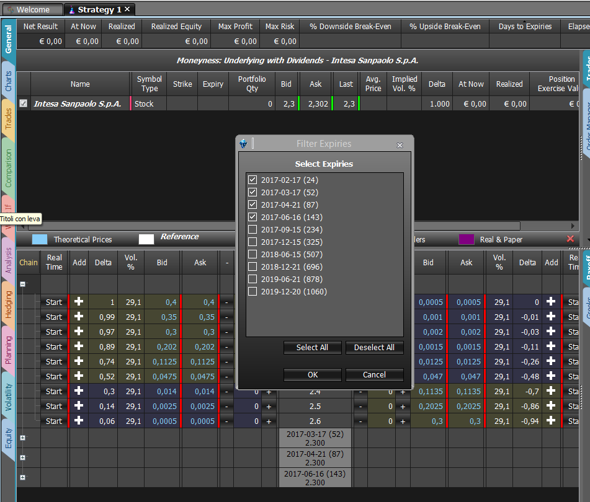Viewport: 590px width, 502px height.
Task: Click the small plus button in the strike 2.5 row
Action: pyautogui.click(x=269, y=406)
